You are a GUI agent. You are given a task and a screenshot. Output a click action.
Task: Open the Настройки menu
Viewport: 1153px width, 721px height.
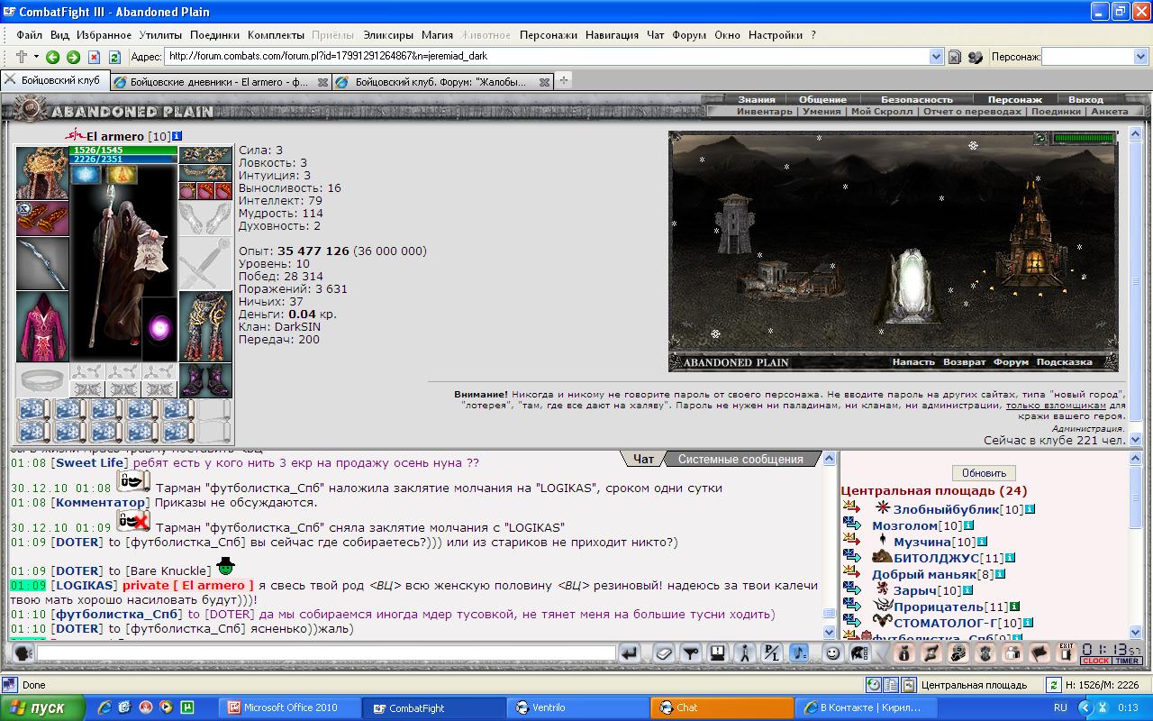775,35
